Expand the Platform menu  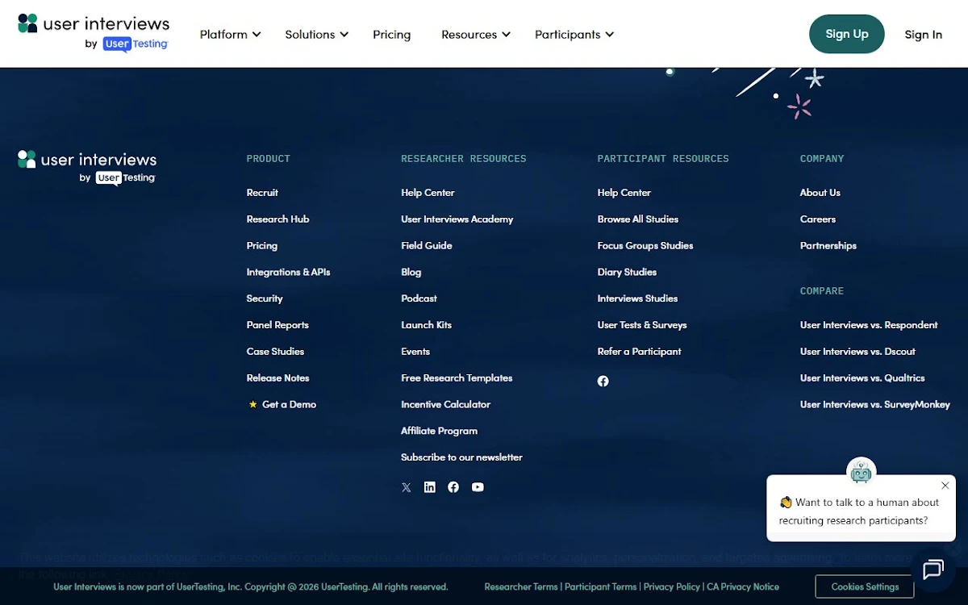[231, 34]
